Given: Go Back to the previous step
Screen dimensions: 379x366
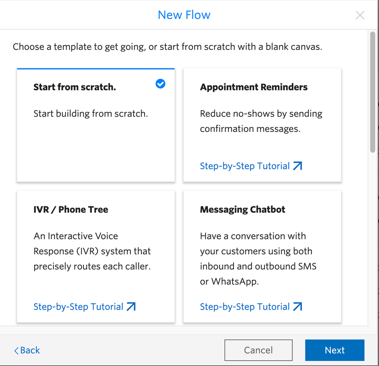Looking at the screenshot, I should click(27, 350).
